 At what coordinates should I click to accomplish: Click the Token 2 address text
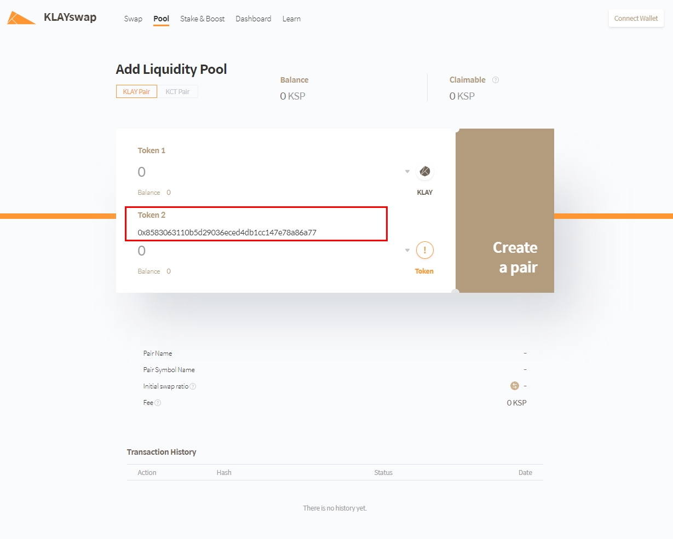[x=227, y=233]
